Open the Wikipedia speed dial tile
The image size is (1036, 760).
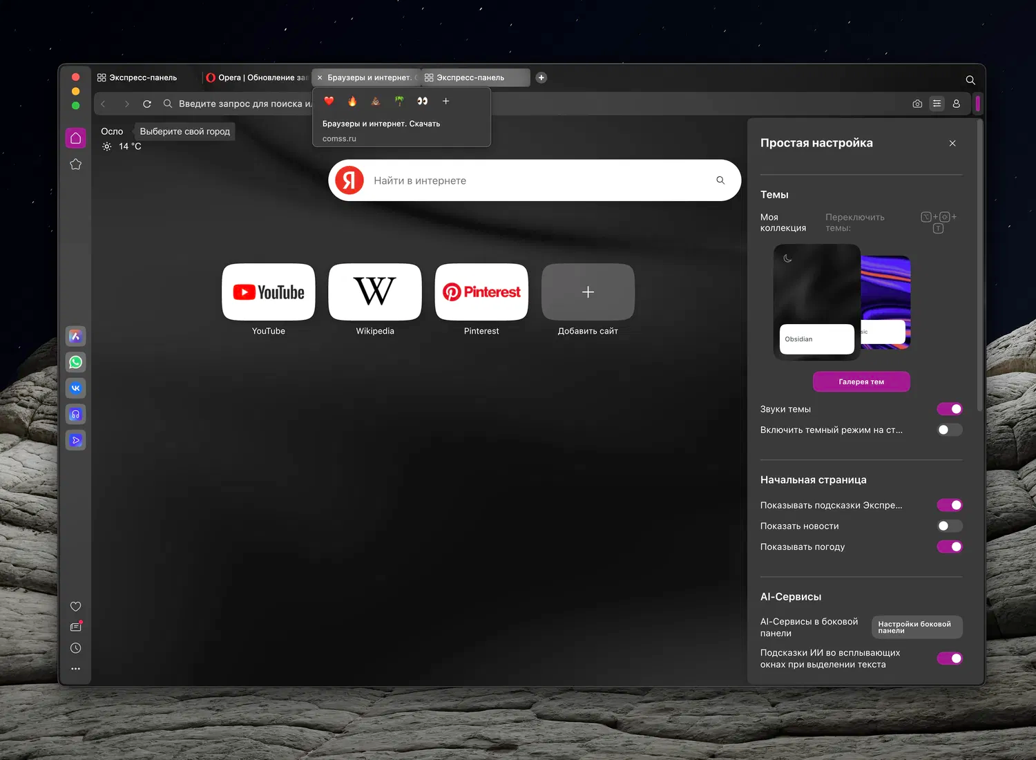(375, 292)
